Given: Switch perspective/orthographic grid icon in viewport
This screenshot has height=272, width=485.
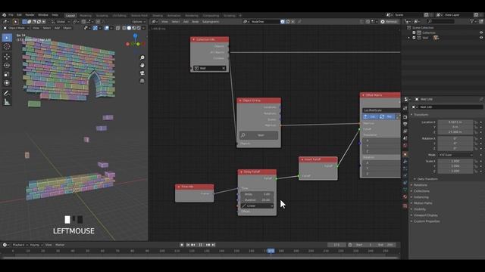Looking at the screenshot, I should pyautogui.click(x=142, y=81).
